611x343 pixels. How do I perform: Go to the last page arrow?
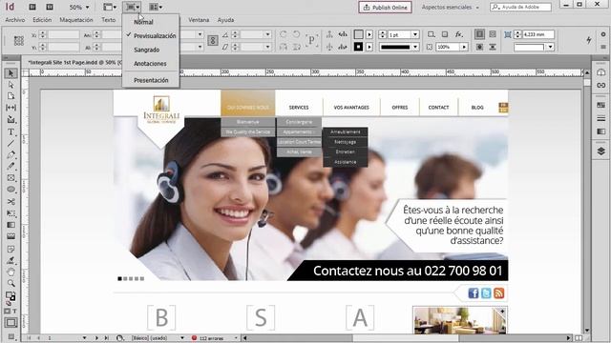(x=106, y=338)
